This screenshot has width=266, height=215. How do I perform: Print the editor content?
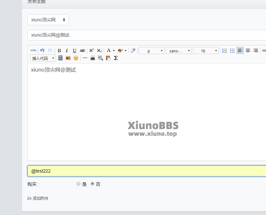coord(93,58)
